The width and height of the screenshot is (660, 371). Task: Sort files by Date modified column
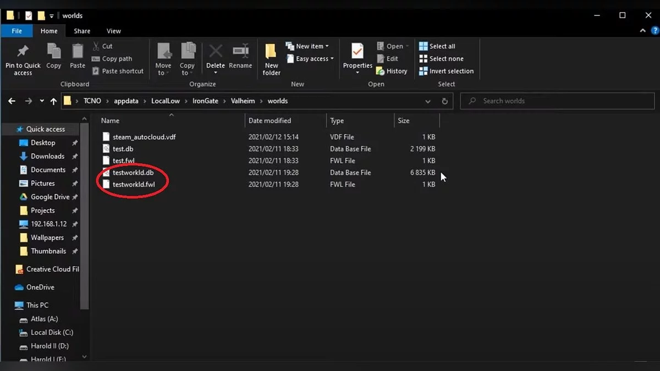[x=269, y=120]
